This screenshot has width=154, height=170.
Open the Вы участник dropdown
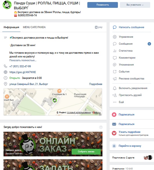coord(135,5)
